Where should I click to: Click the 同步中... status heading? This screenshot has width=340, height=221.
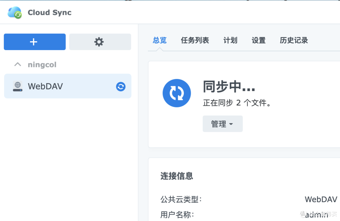(x=229, y=86)
